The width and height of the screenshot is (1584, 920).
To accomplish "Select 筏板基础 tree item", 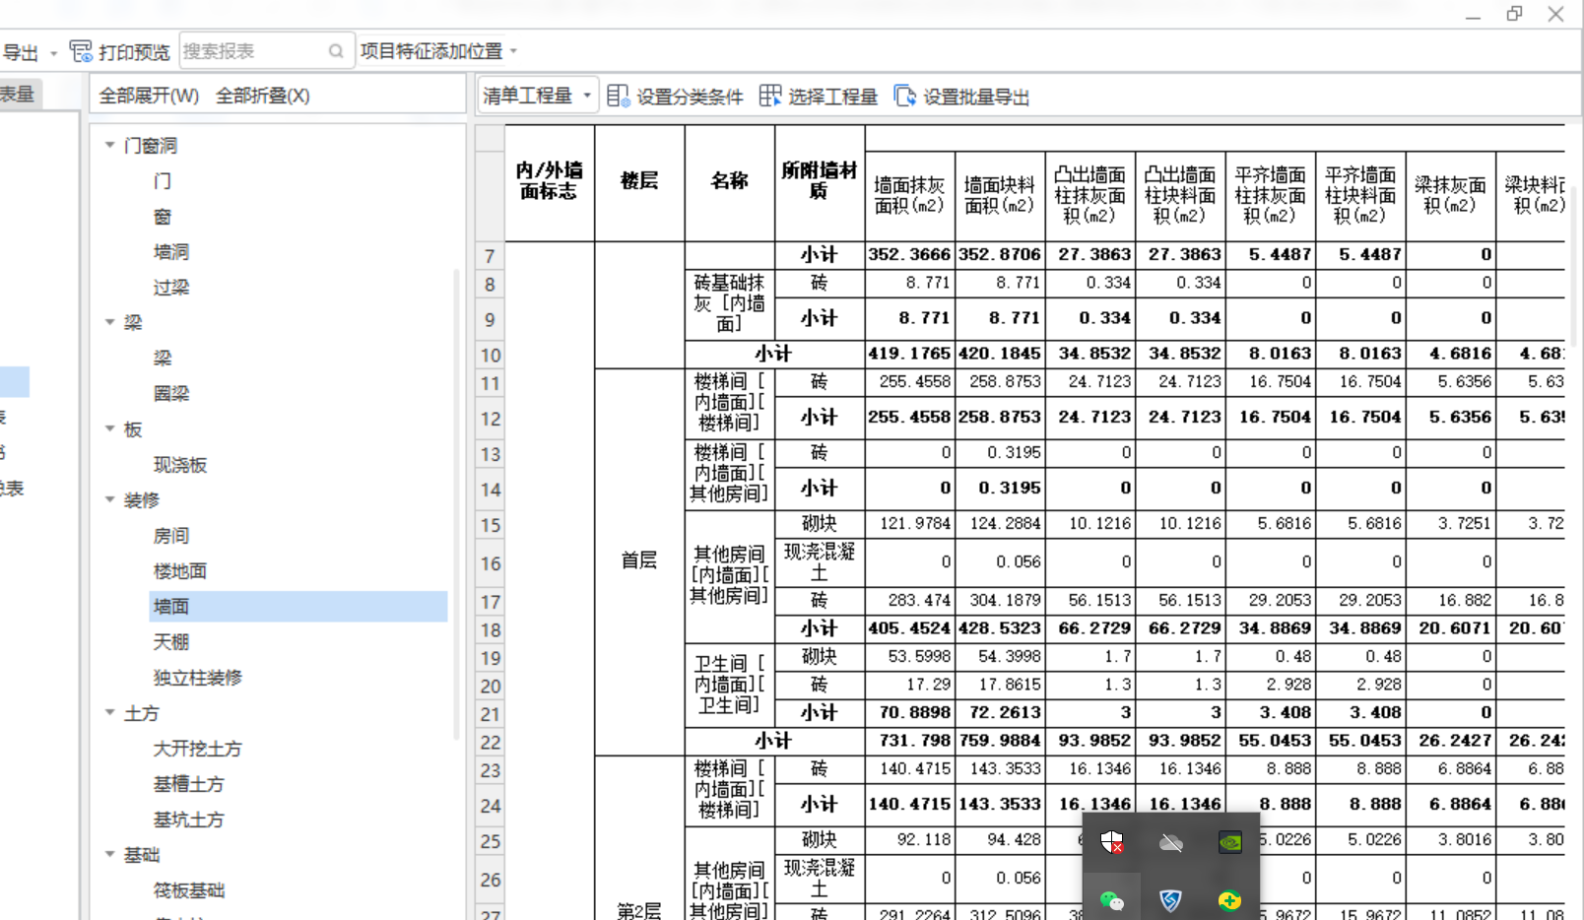I will point(189,890).
